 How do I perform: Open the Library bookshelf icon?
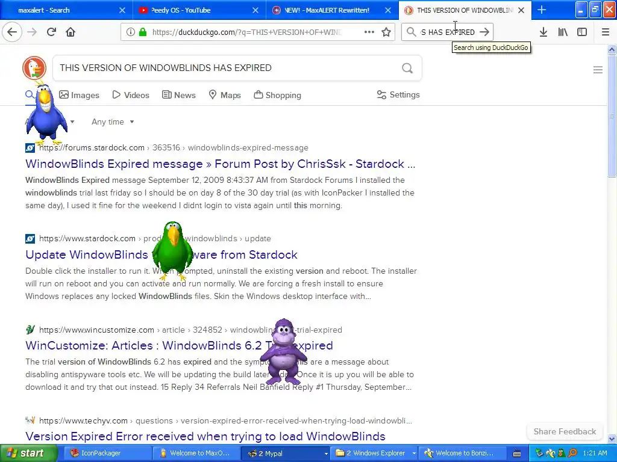point(563,32)
